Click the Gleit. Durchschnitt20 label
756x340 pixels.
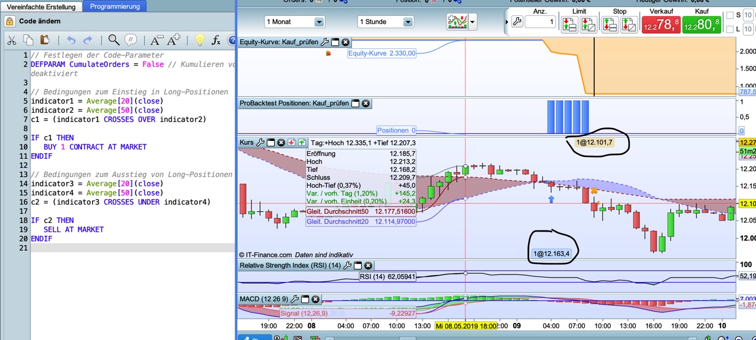361,221
